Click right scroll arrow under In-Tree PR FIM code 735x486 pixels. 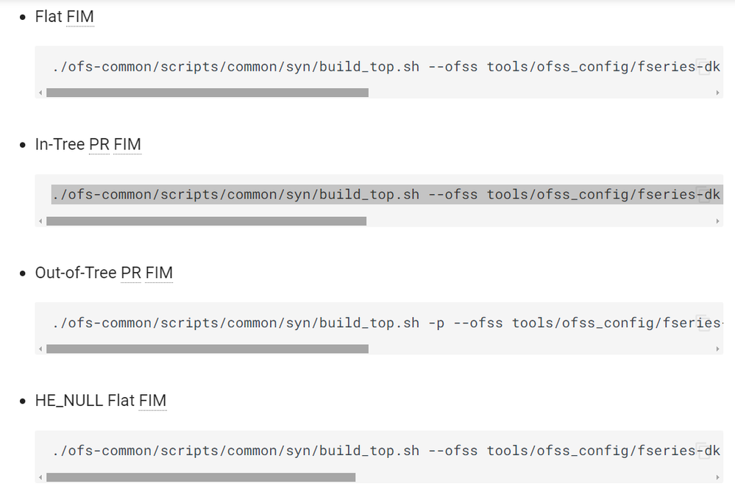[x=718, y=221]
